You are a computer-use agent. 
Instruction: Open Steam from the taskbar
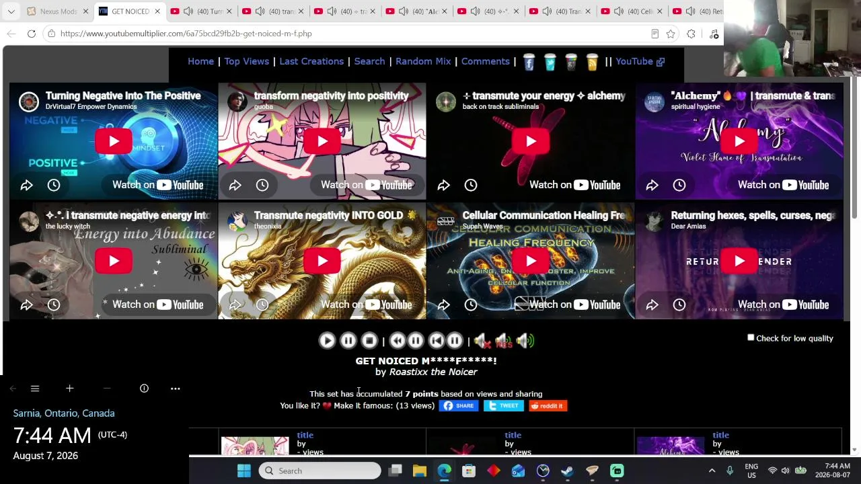click(568, 471)
